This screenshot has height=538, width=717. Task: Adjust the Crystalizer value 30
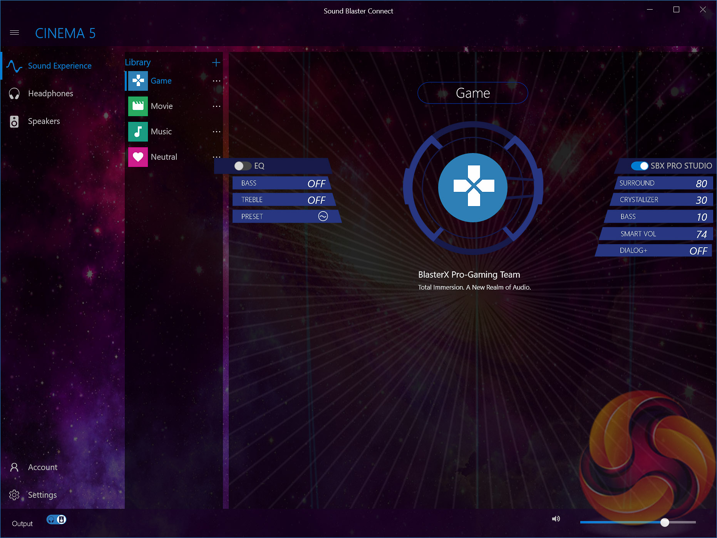(x=702, y=200)
